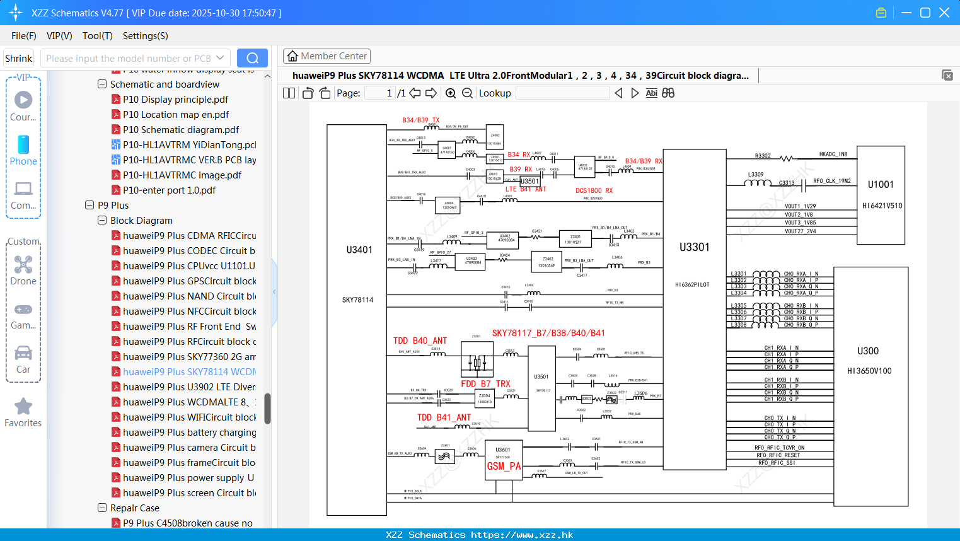
Task: Grab the tree vertical scrollbar thumb
Action: [x=267, y=409]
